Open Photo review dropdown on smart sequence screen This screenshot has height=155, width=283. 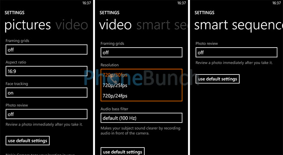point(236,53)
